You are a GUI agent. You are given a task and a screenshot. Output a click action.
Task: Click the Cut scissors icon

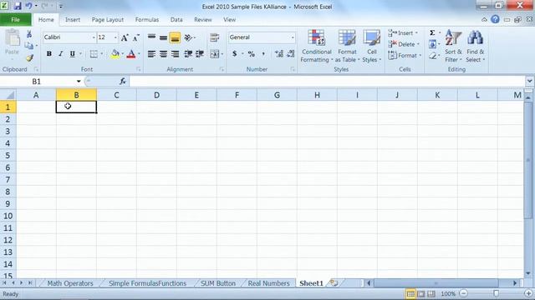29,33
